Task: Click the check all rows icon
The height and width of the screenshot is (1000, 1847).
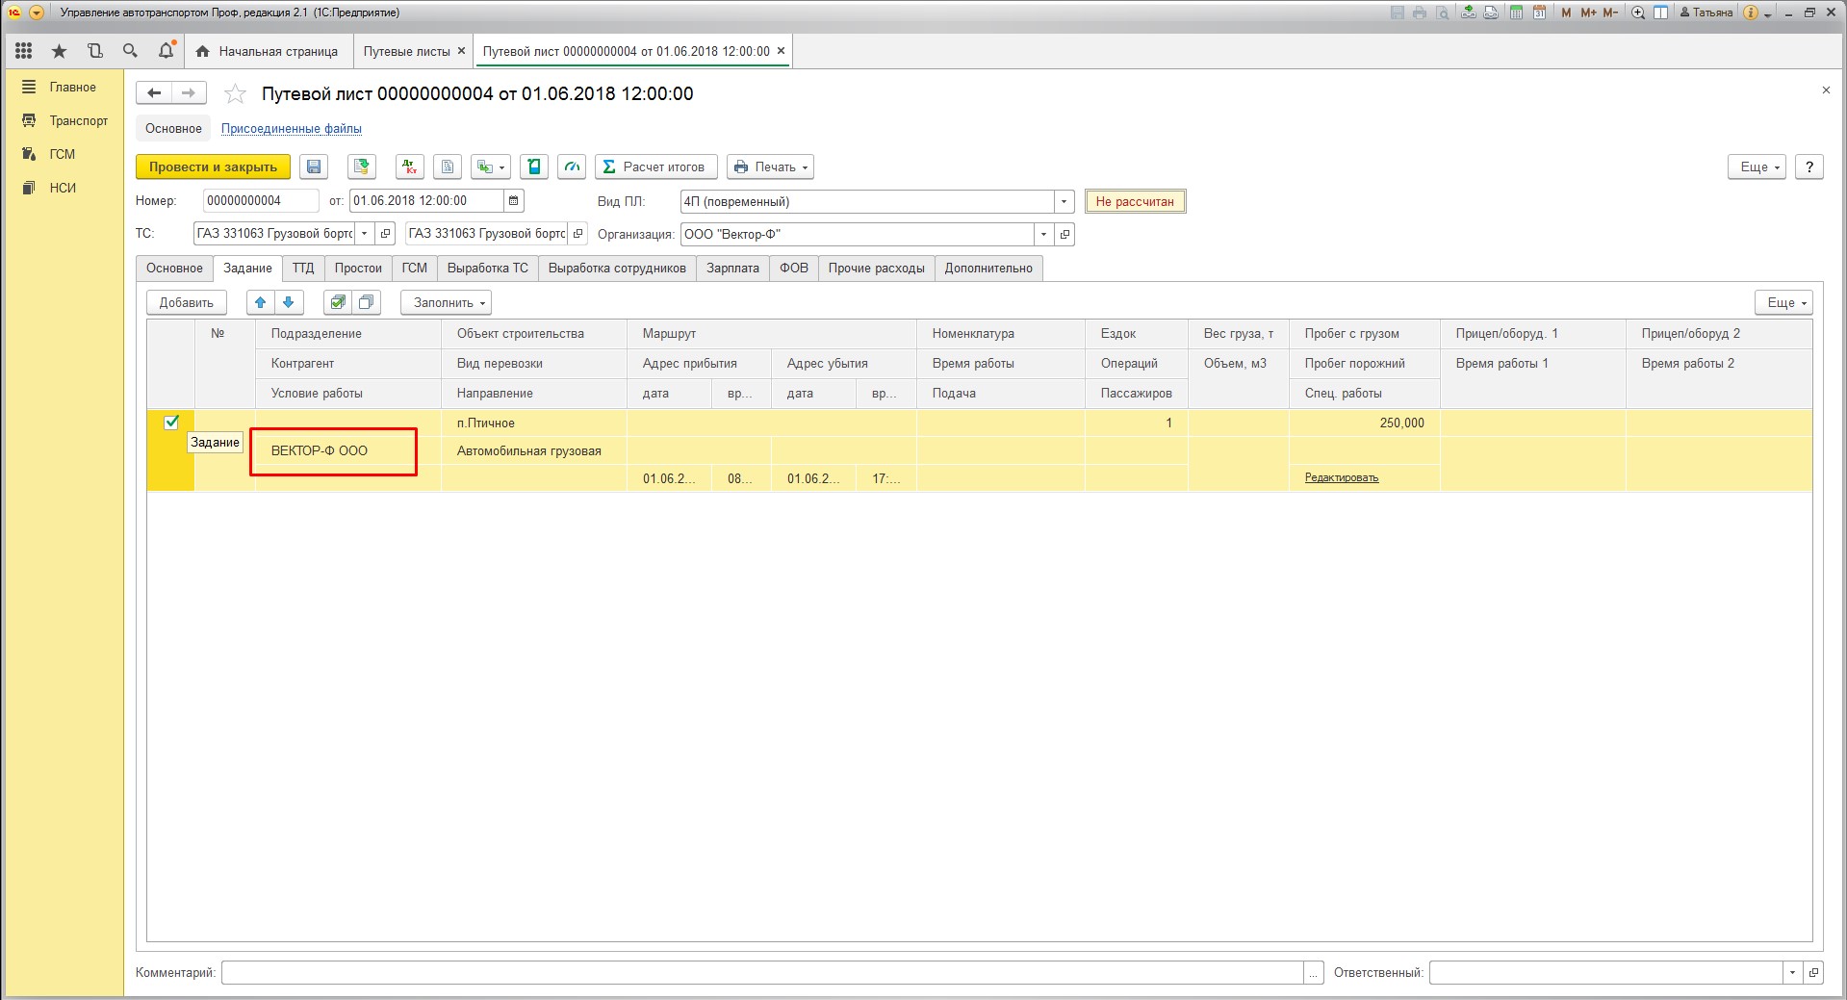Action: tap(338, 302)
